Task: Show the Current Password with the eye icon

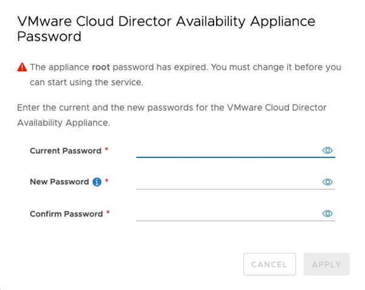Action: coord(327,150)
